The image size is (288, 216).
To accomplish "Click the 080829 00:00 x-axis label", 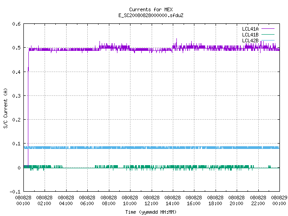I will [279, 201].
